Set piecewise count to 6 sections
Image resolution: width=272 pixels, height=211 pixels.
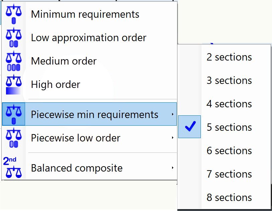pos(229,151)
